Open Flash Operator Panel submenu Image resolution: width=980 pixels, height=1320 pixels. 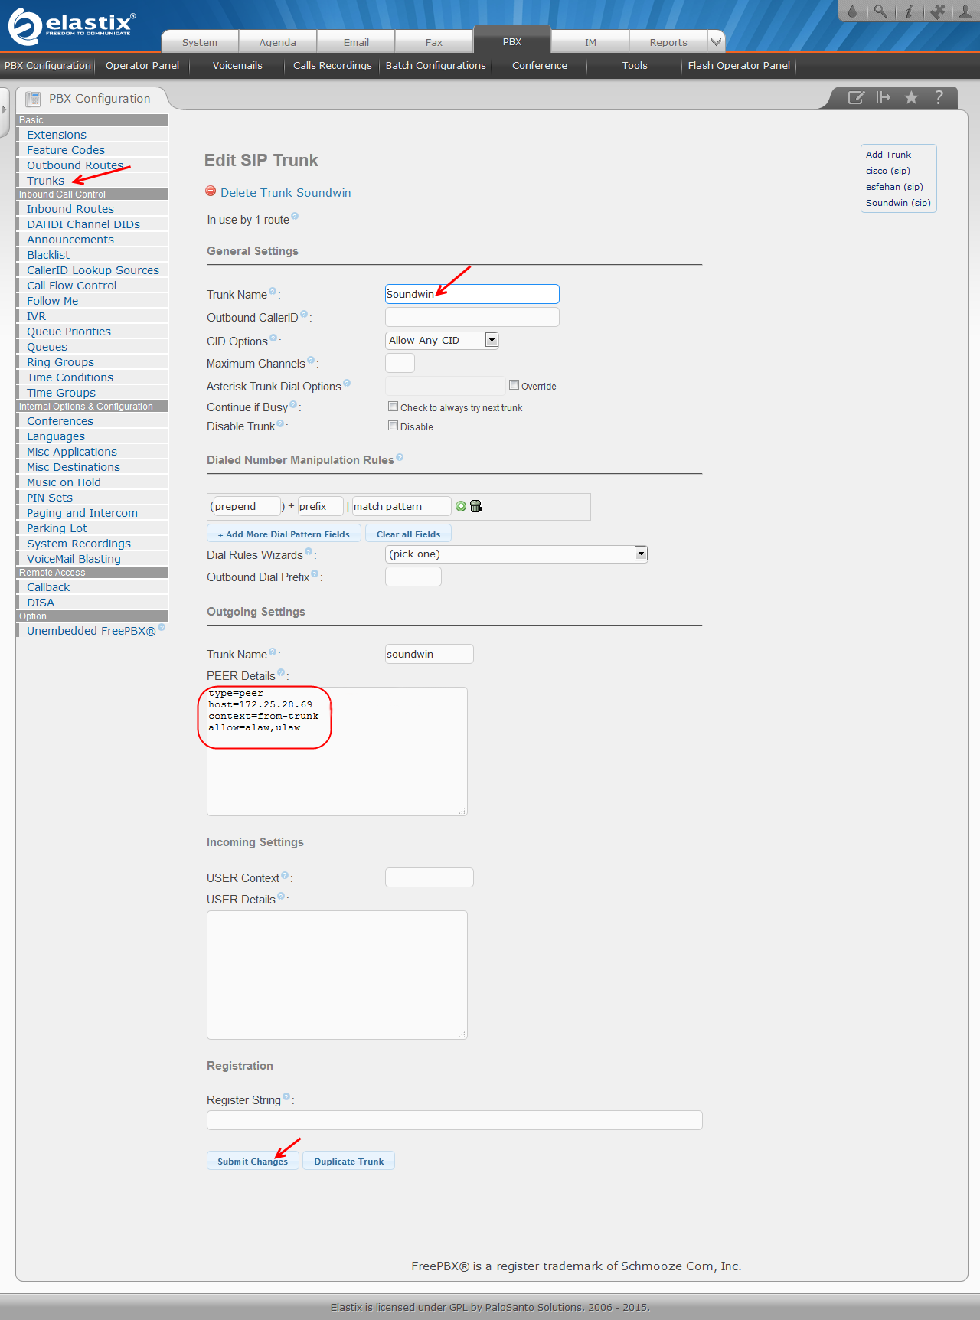pos(739,66)
